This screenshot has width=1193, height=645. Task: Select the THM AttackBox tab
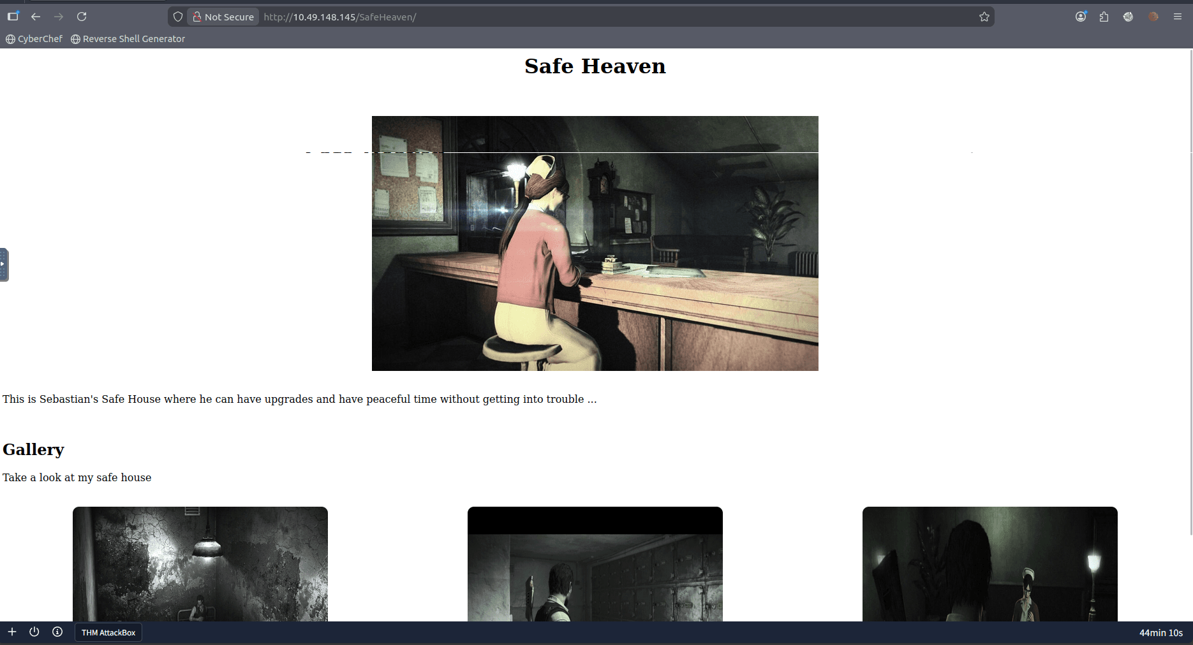click(x=108, y=632)
